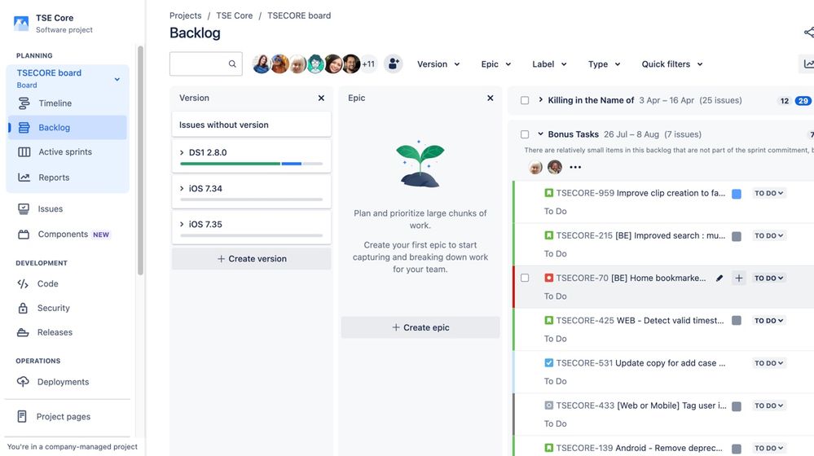Open TO DO status dropdown for TSECORE-959
Viewport: 814px width, 456px height.
pyautogui.click(x=769, y=193)
